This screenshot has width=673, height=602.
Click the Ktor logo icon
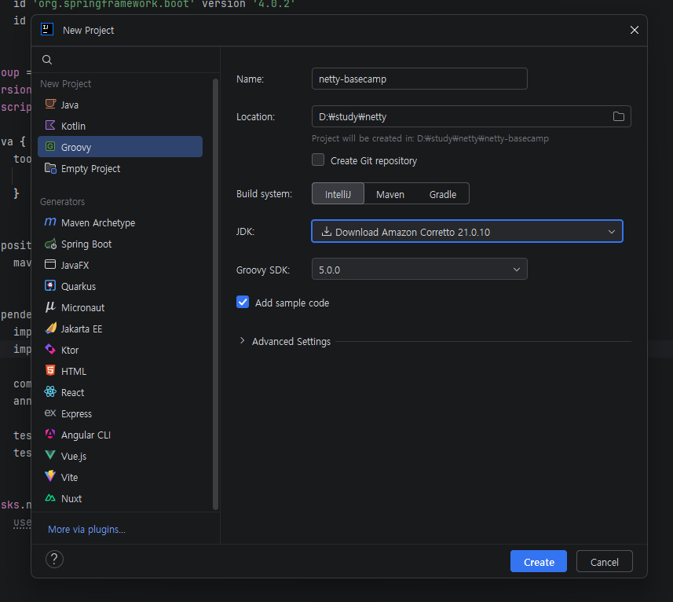50,350
